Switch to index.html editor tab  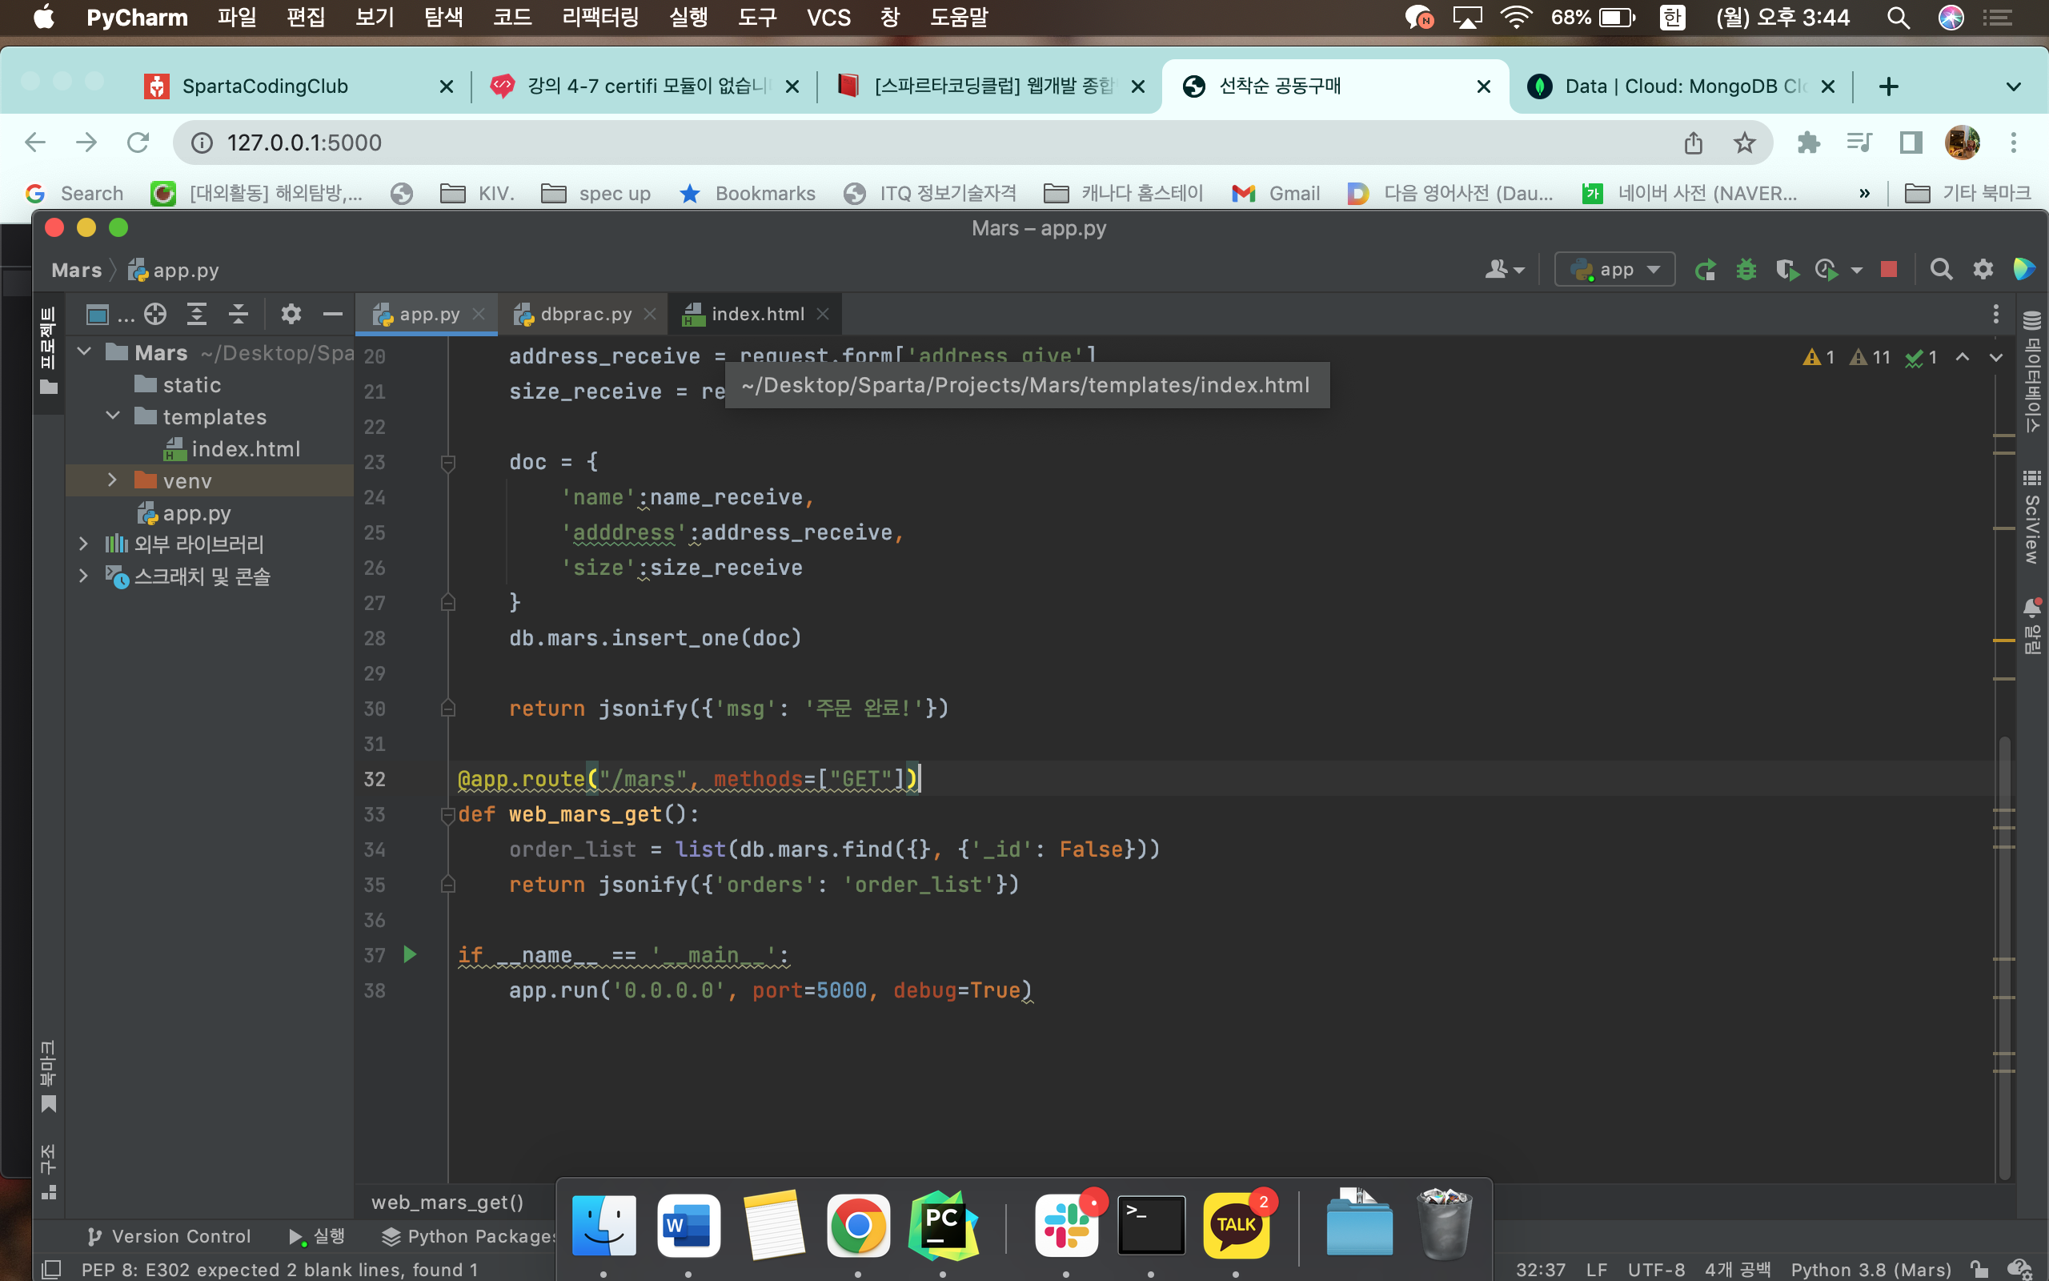[x=758, y=315]
